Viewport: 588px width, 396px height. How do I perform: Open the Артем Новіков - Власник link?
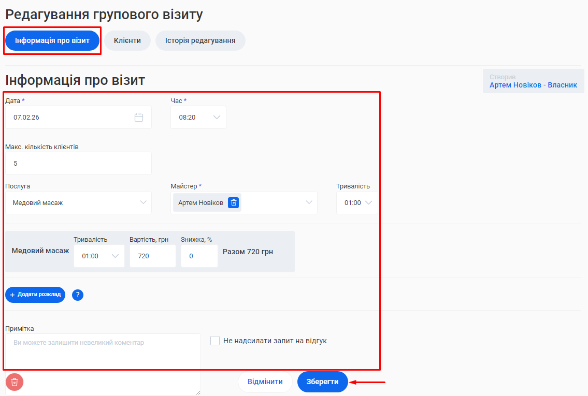[533, 85]
